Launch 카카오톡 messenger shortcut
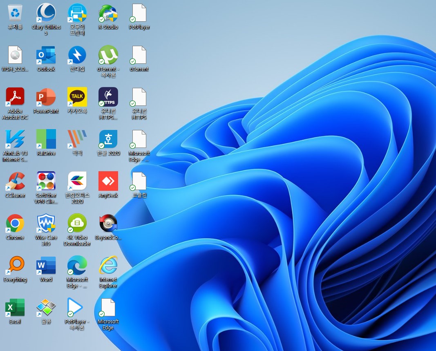 (x=77, y=97)
